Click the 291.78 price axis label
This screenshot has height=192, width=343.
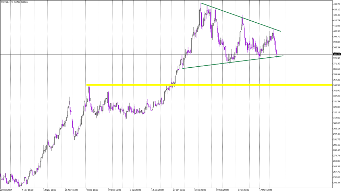(337, 139)
